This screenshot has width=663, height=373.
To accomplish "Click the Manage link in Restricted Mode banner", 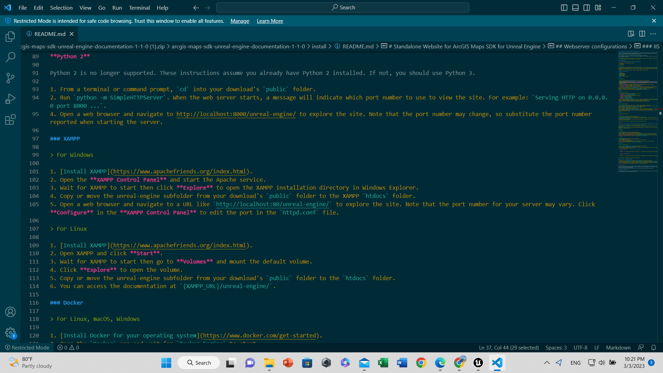I will click(240, 21).
